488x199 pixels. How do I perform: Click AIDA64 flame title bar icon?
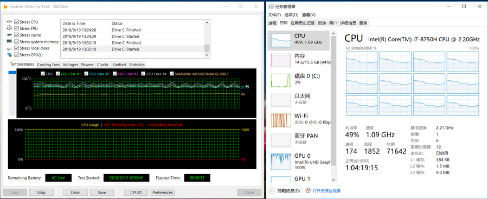(x=5, y=6)
